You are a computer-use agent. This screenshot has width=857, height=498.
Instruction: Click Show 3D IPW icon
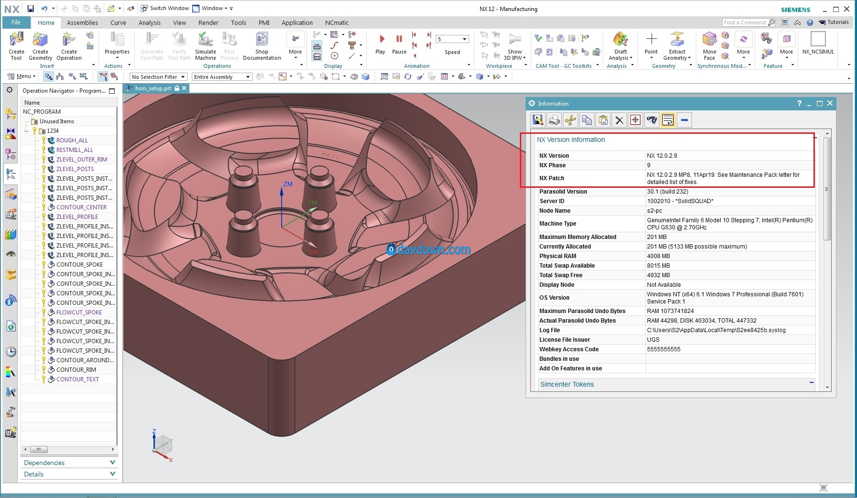[x=515, y=46]
